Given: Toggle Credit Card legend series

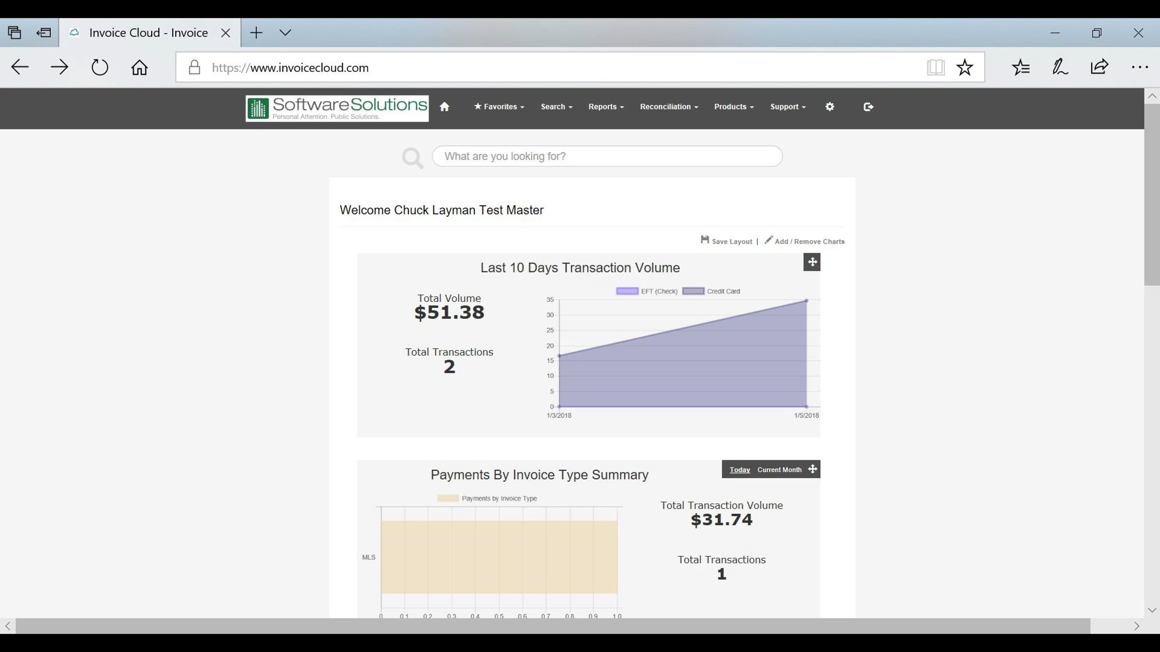Looking at the screenshot, I should click(711, 291).
